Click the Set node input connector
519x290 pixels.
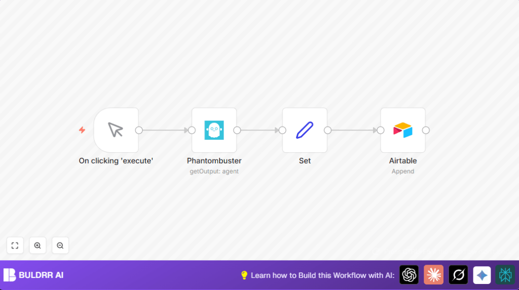coord(282,130)
